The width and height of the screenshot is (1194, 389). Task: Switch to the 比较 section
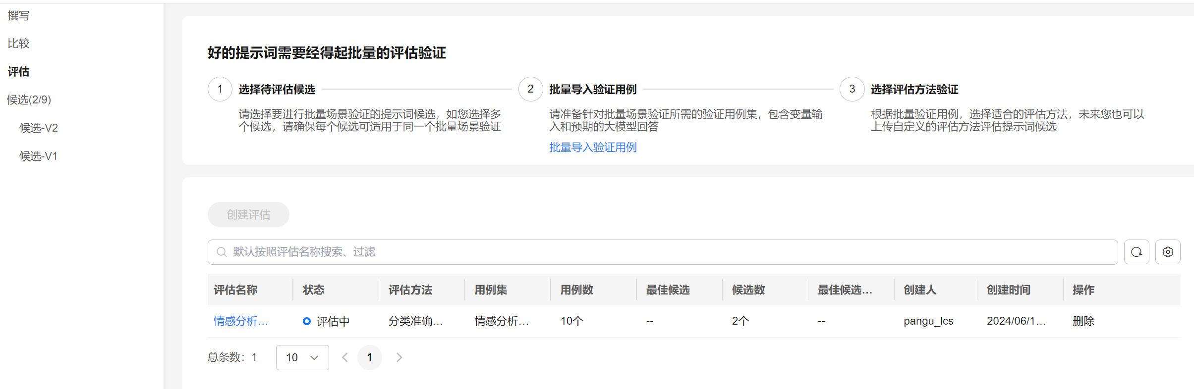(19, 44)
